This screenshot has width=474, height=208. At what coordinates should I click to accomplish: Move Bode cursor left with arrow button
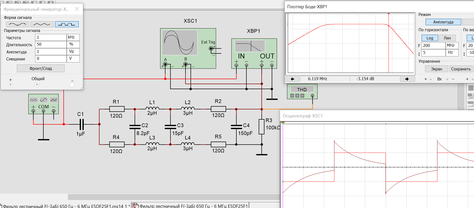[x=292, y=79]
